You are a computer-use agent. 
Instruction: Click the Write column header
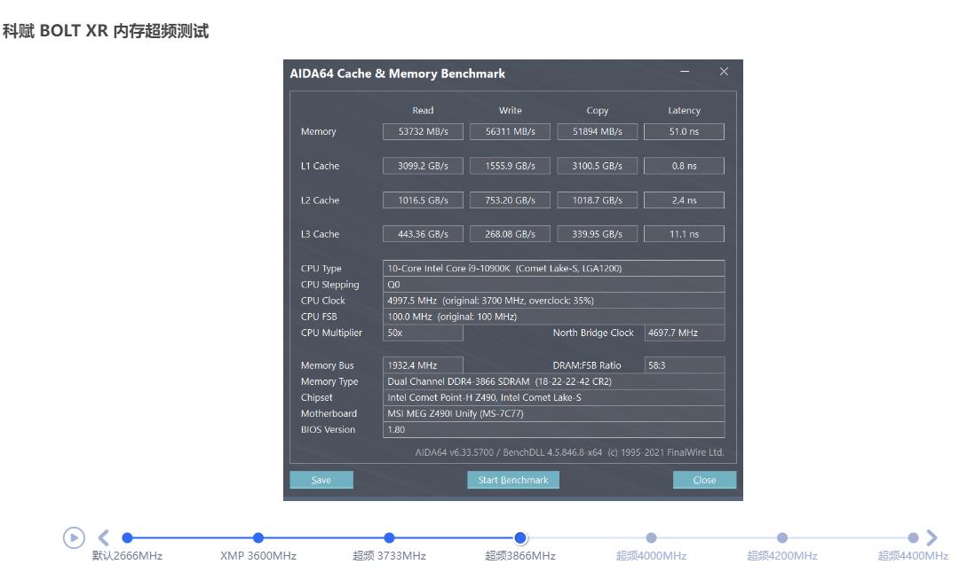coord(510,110)
